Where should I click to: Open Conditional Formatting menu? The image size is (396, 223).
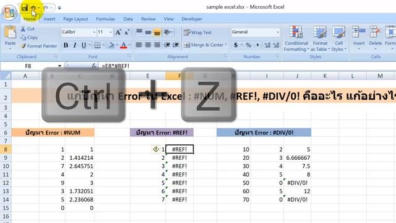(296, 38)
